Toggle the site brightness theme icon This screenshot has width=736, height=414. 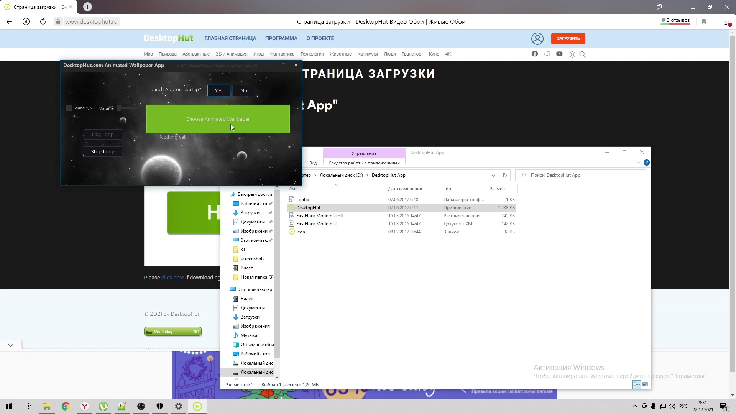tap(572, 54)
